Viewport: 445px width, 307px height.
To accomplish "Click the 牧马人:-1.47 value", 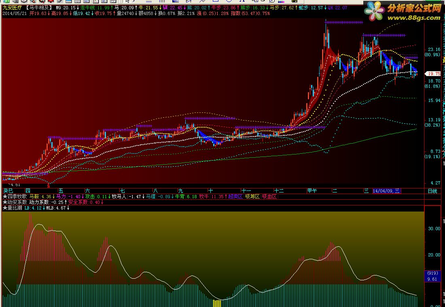I will click(x=126, y=196).
